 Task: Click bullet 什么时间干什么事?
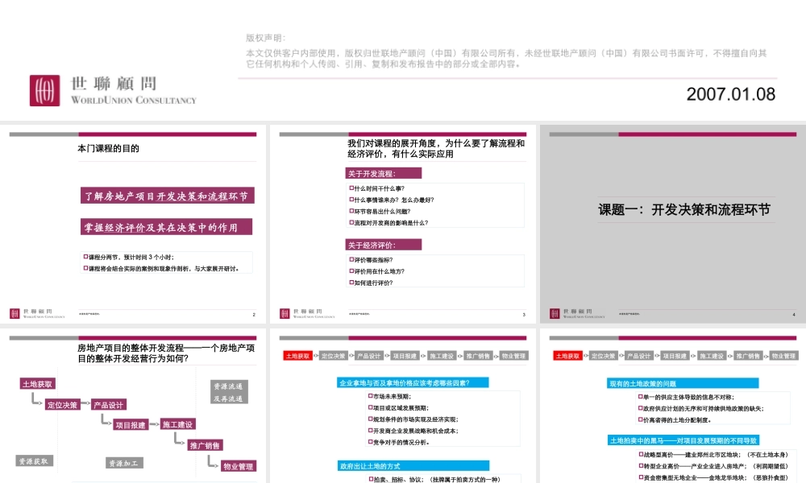coord(376,188)
